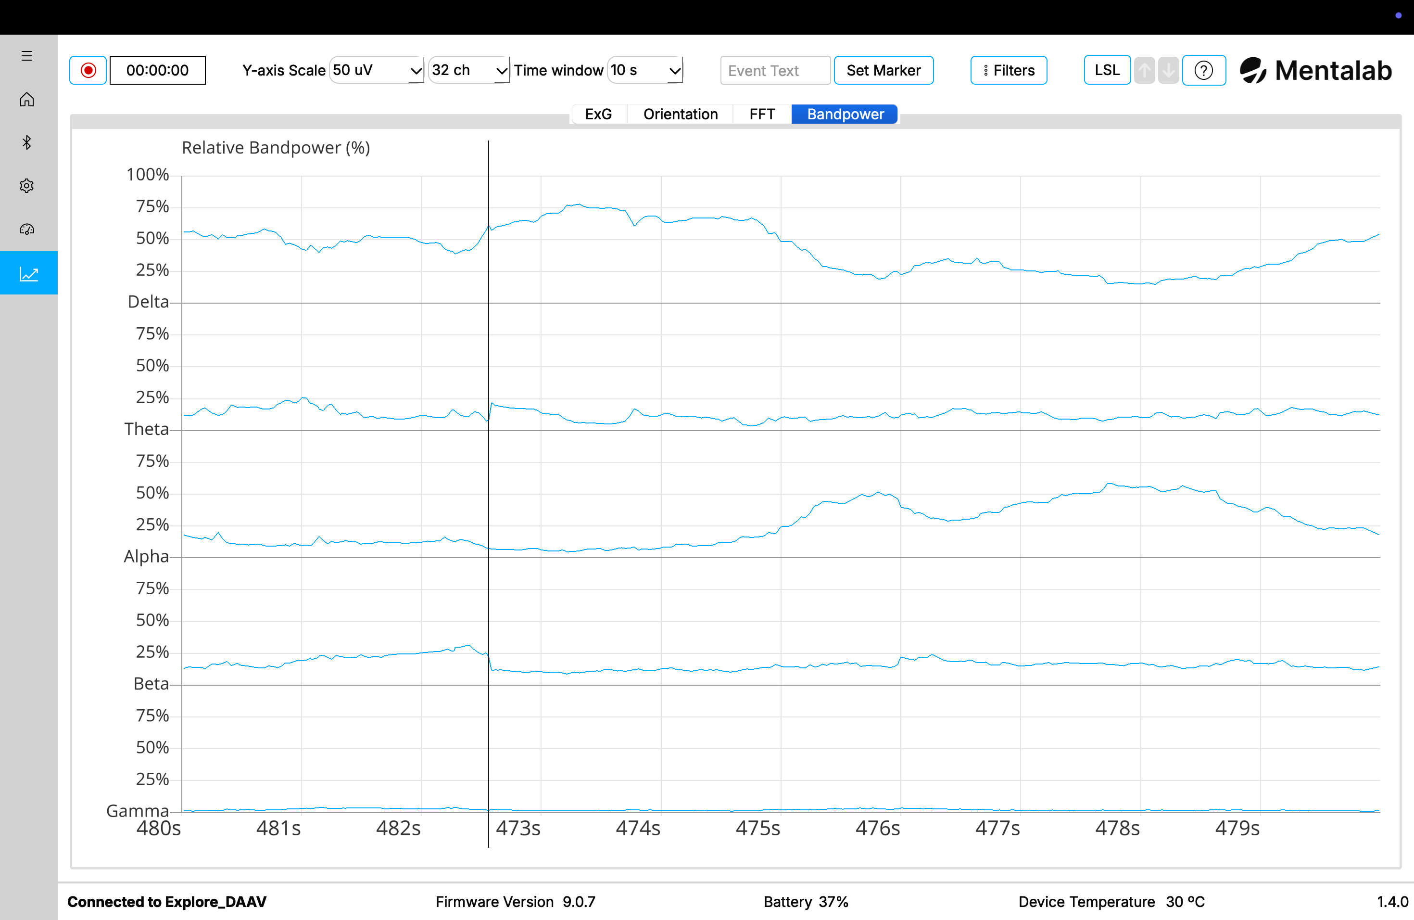
Task: Click the Relative Bandpower (%) chart title
Action: pyautogui.click(x=276, y=147)
